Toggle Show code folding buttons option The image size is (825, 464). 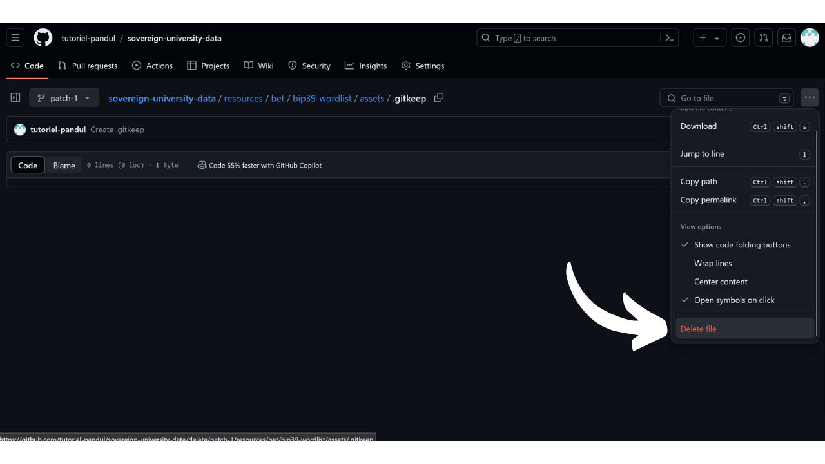coord(742,245)
